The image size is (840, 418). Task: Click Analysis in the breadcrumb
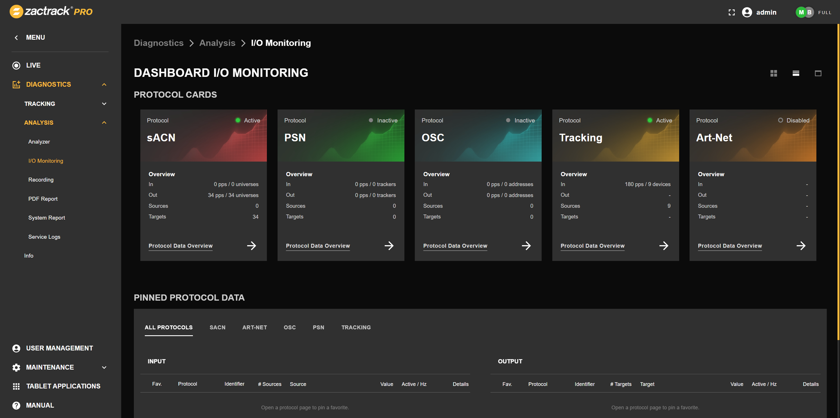(x=217, y=43)
